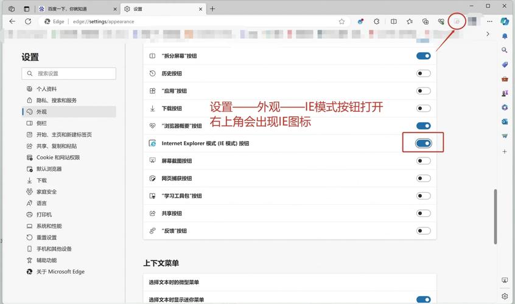Disable the 浏览器概要 button switch
Image resolution: width=515 pixels, height=304 pixels.
[x=423, y=126]
